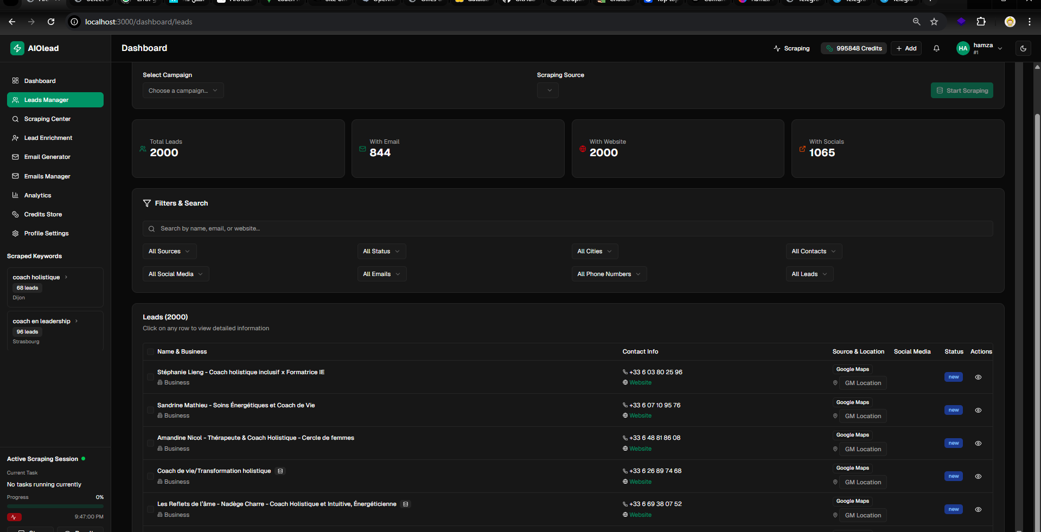The height and width of the screenshot is (532, 1041).
Task: Select the checkbox for Stéphanie Lieng's lead
Action: pos(150,377)
